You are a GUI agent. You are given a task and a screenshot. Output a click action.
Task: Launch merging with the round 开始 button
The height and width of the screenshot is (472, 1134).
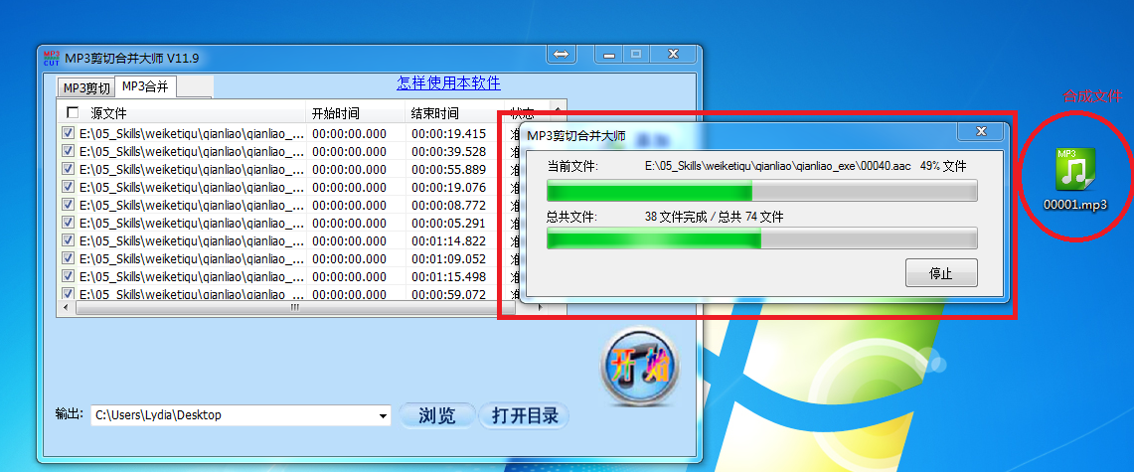pyautogui.click(x=641, y=368)
